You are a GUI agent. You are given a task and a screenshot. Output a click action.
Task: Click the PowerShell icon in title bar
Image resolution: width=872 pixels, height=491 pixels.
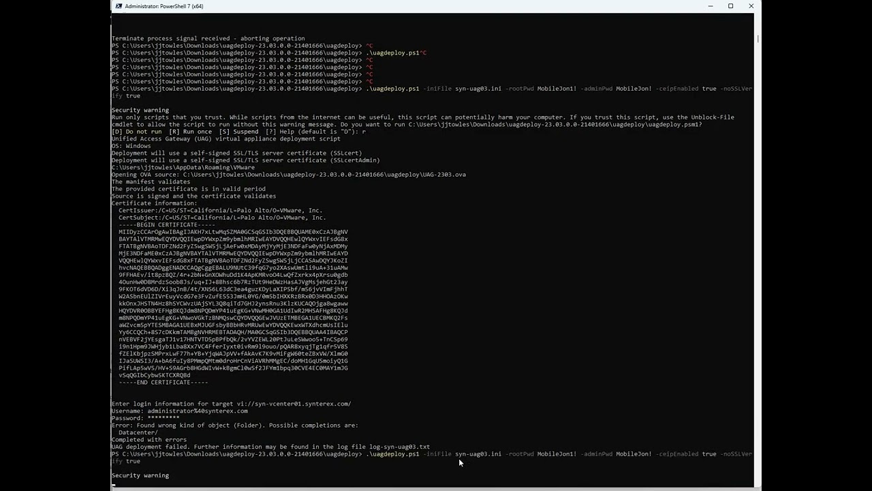pos(119,6)
